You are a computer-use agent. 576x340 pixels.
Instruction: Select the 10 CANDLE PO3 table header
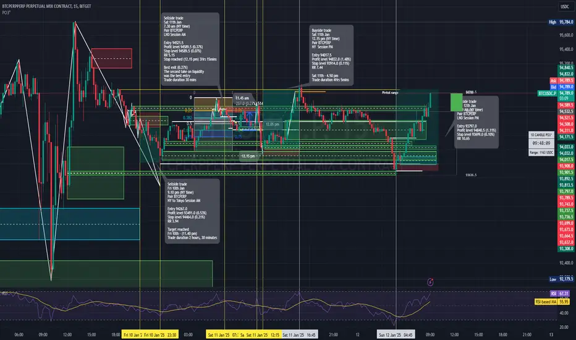click(x=541, y=135)
